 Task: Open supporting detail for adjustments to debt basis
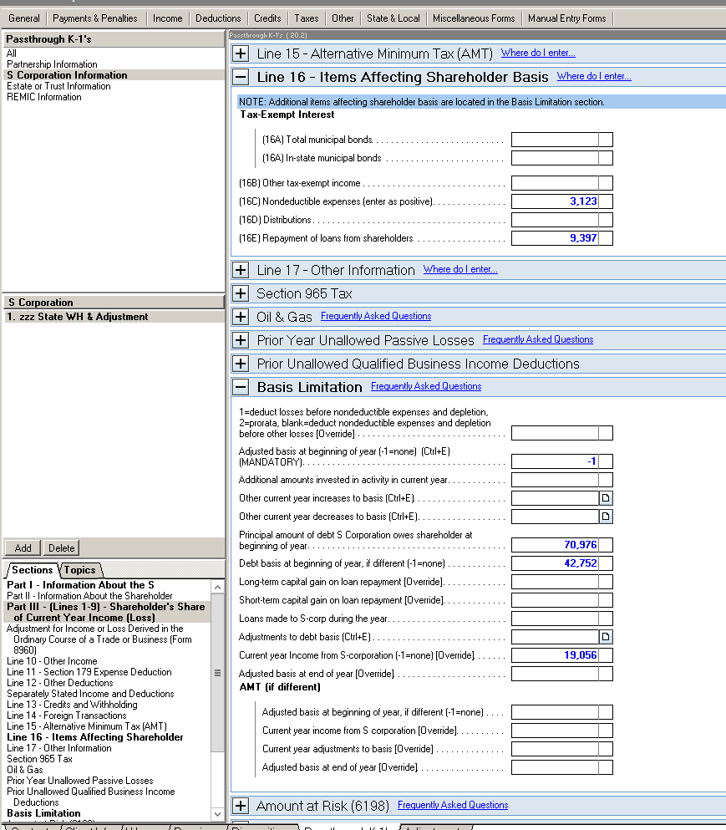[x=607, y=636]
